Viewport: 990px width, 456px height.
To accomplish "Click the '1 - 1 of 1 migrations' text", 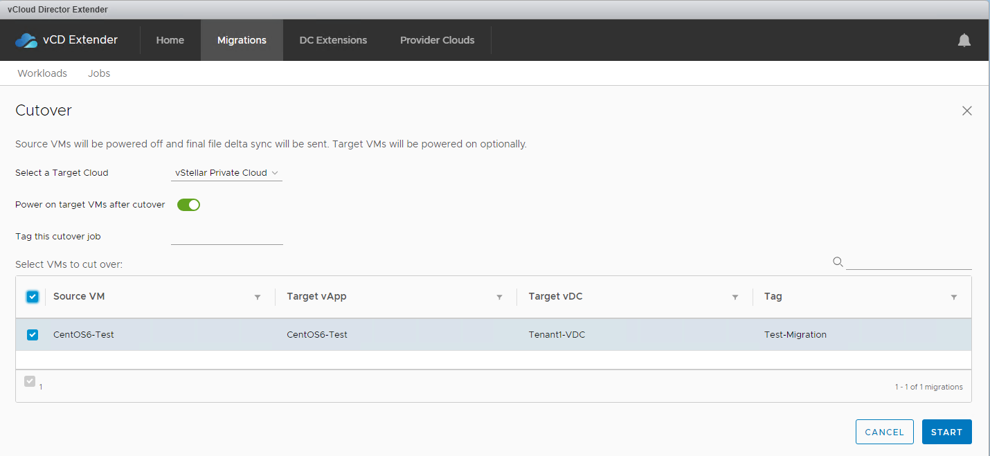I will point(928,387).
